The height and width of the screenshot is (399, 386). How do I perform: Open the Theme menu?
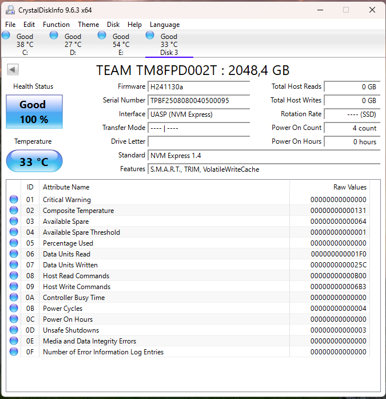click(88, 25)
